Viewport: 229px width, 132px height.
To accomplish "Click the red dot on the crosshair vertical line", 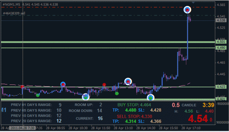I will [22, 87].
